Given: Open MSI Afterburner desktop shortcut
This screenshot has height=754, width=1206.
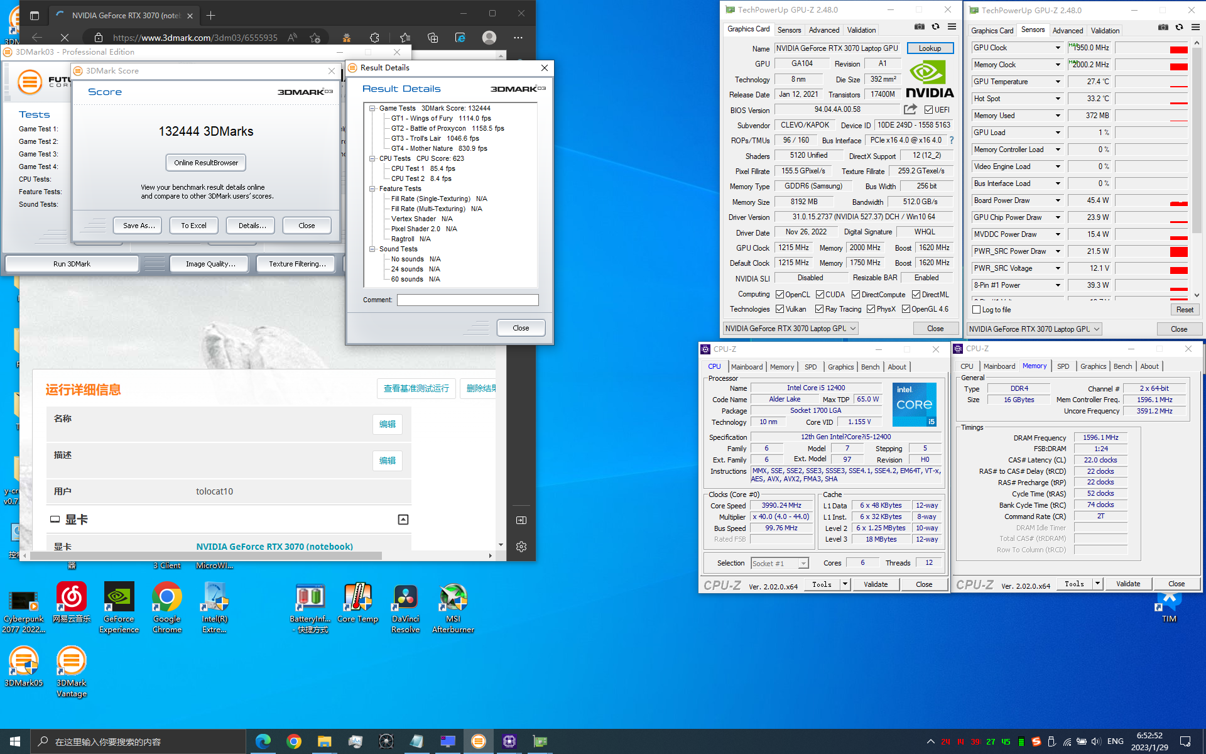Looking at the screenshot, I should pyautogui.click(x=453, y=608).
